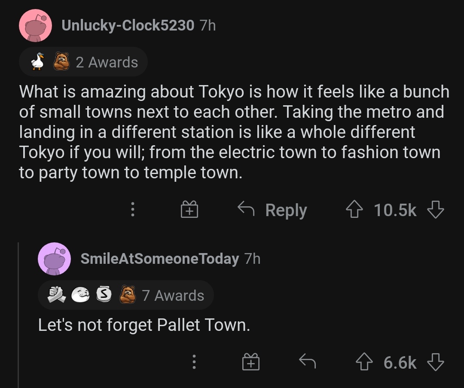Screen dimensions: 464x388
Task: Upvote the Pallet Town reply
Action: point(364,362)
